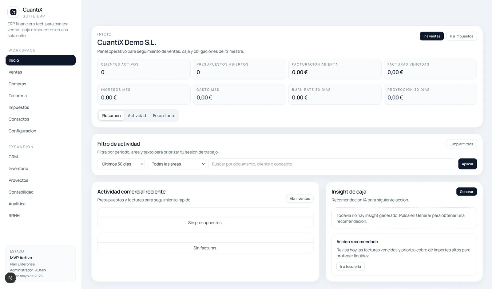
Task: Go to Inventario module
Action: [x=40, y=168]
